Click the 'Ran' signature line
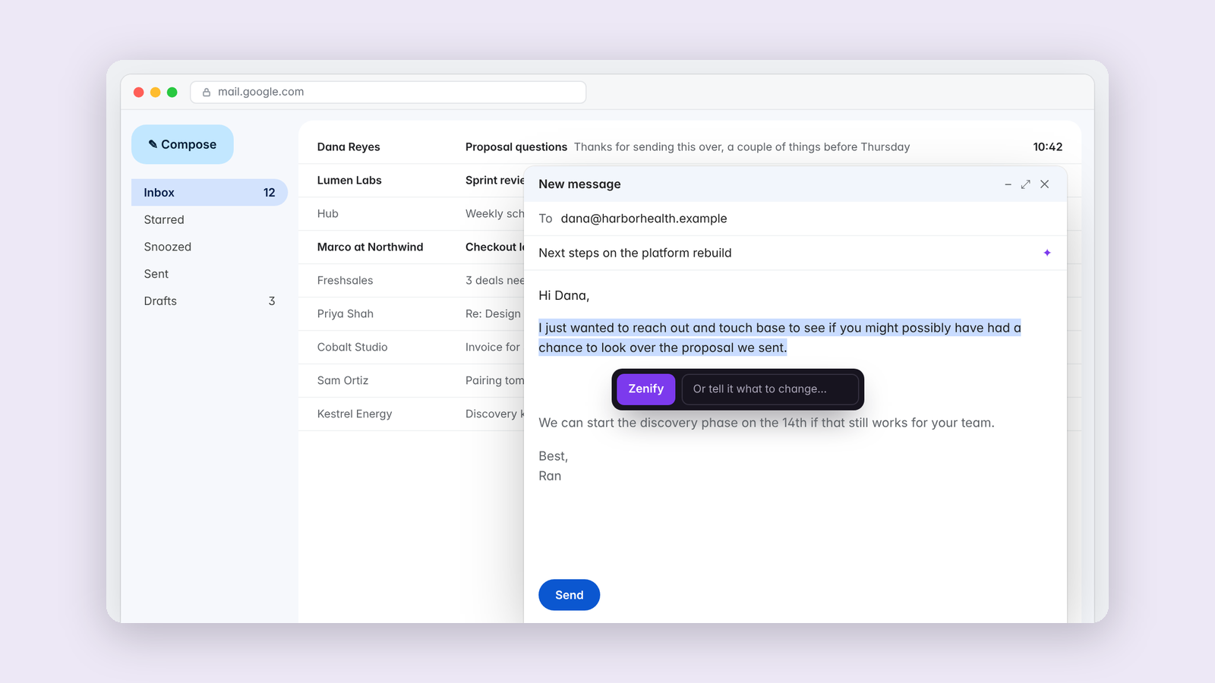Image resolution: width=1215 pixels, height=683 pixels. tap(550, 476)
